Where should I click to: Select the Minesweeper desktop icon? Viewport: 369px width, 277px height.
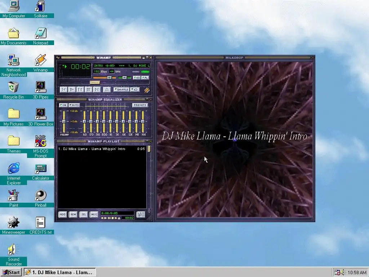click(14, 225)
